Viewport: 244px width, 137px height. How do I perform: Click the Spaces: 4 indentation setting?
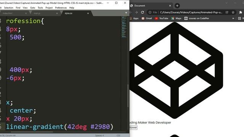click(100, 135)
